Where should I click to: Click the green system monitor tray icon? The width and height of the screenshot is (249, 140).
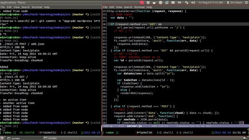pyautogui.click(x=167, y=3)
